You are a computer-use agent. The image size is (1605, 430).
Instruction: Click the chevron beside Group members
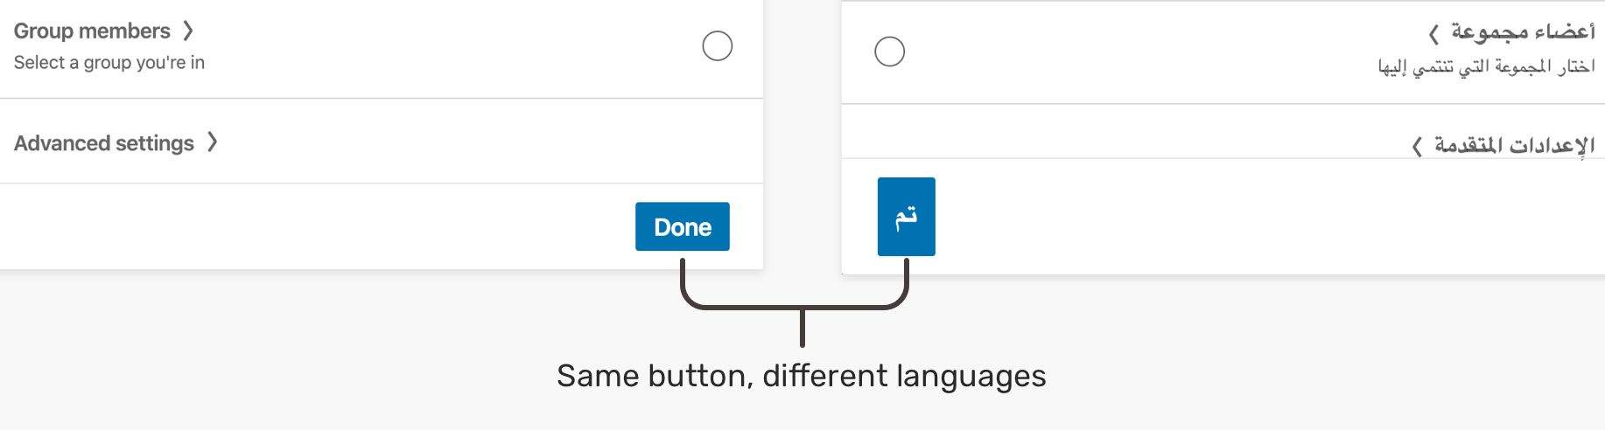click(x=188, y=31)
